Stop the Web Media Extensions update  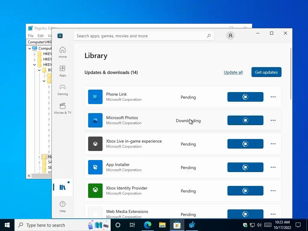245,214
